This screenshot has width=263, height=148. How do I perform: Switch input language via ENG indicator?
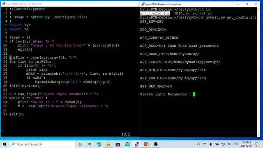coord(235,144)
